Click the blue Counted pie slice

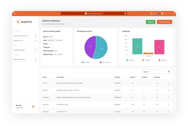(101, 48)
